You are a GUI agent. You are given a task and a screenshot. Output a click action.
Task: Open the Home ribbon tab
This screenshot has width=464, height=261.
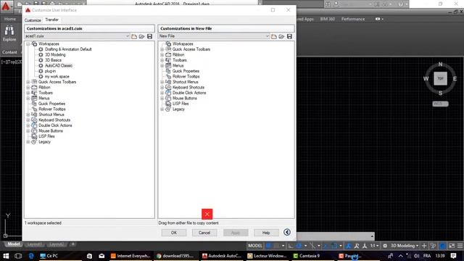(x=9, y=19)
